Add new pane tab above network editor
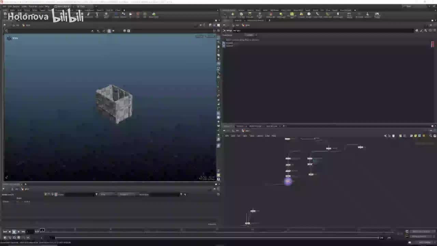The image size is (437, 246). coord(284,126)
